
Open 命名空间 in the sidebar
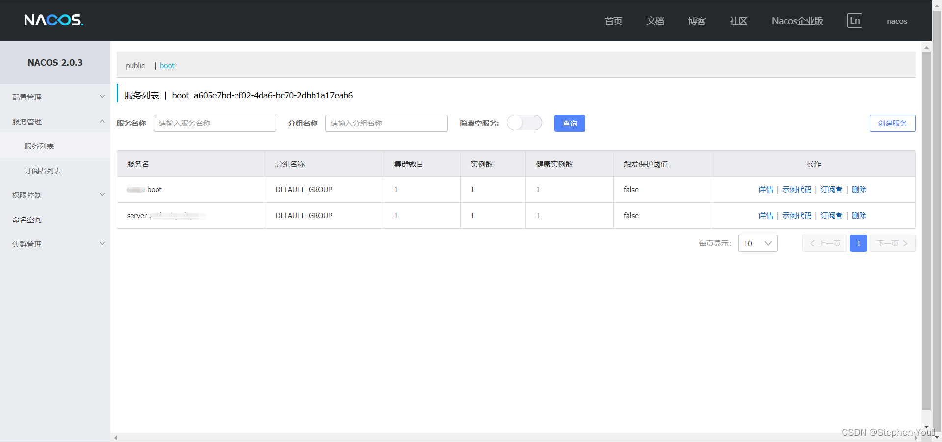[x=55, y=220]
